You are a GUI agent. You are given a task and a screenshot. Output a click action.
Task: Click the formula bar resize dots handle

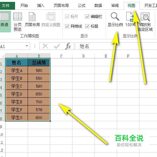tap(35, 46)
